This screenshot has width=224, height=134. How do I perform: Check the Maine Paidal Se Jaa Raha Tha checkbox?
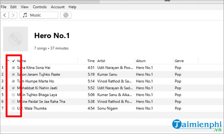13,101
